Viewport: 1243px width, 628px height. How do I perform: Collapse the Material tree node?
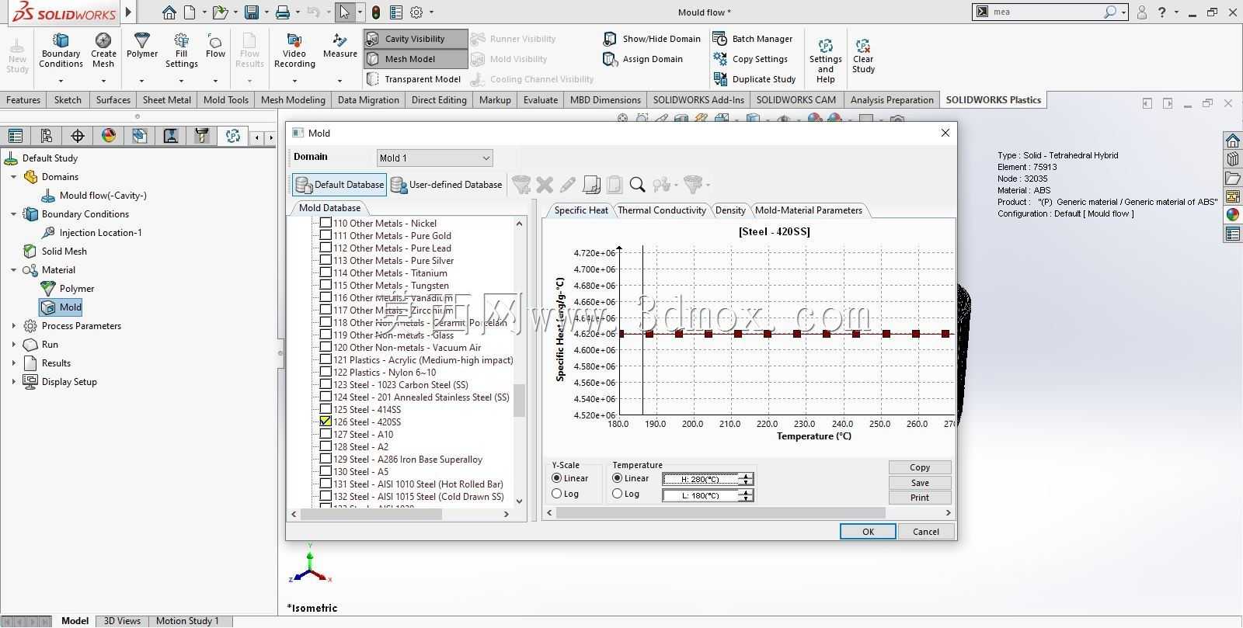click(13, 270)
